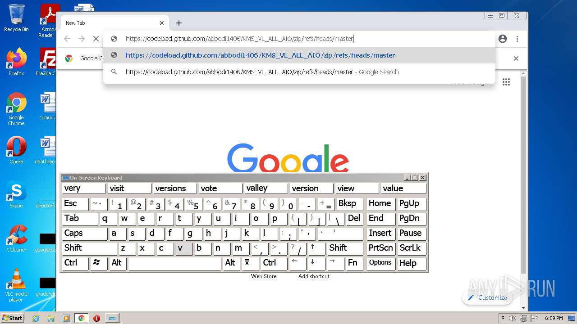The image size is (577, 324).
Task: Click inside the address bar text
Action: 239,39
